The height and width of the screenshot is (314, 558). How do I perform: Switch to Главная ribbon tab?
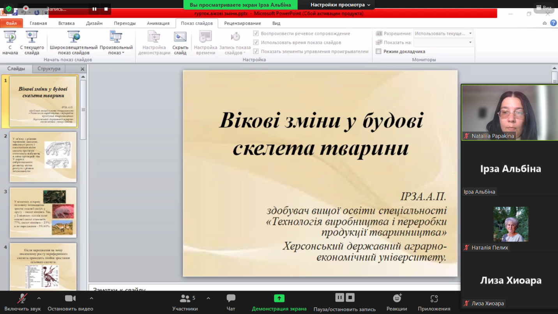click(x=38, y=23)
